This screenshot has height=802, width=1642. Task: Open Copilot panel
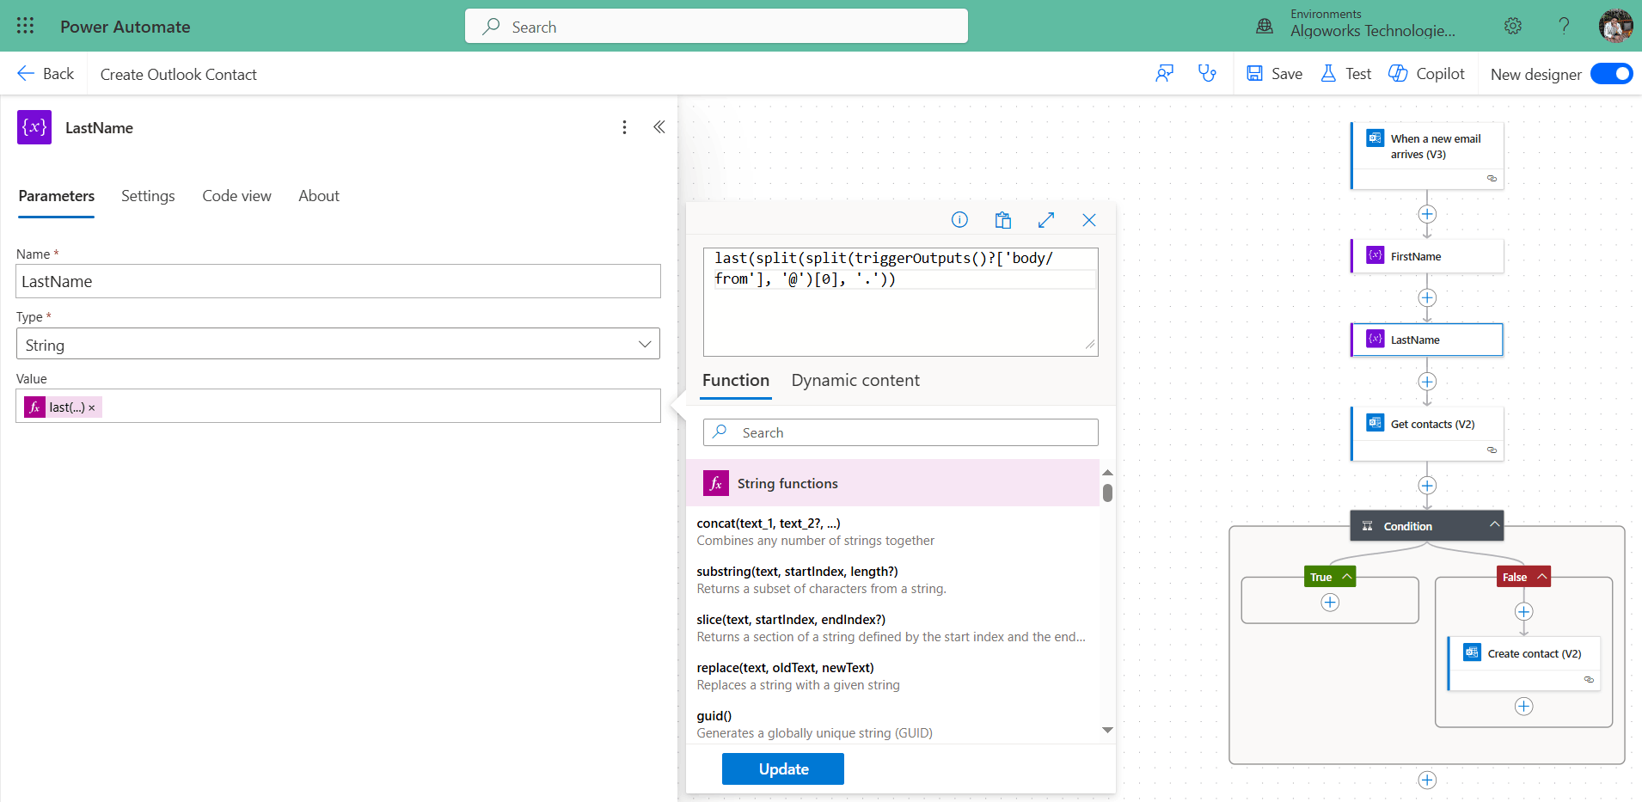(x=1426, y=74)
